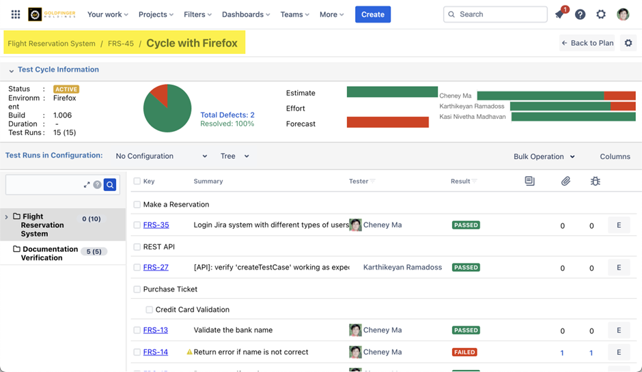Check the FRS-35 row checkbox
Screen dimensions: 642x372
[x=137, y=225]
